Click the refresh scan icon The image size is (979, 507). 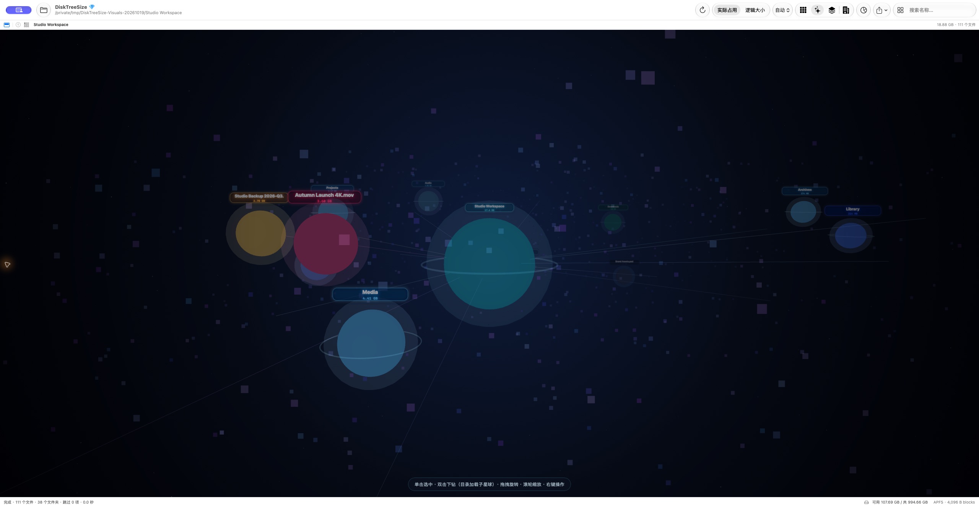pos(702,10)
